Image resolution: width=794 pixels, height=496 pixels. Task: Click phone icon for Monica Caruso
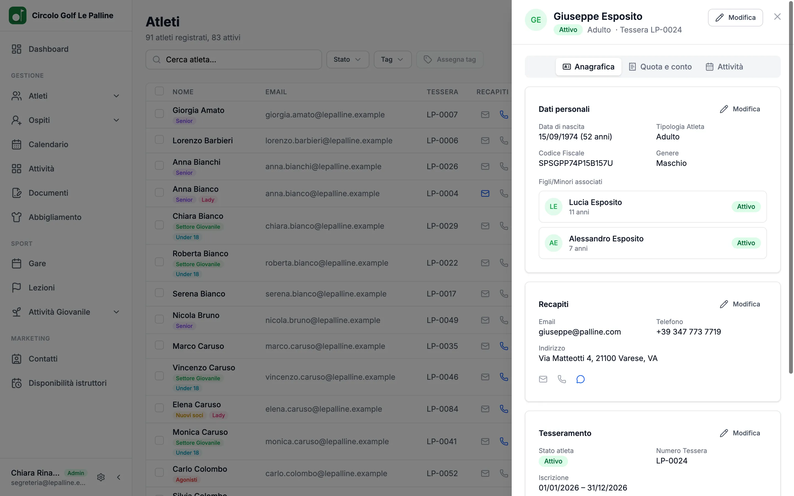(x=504, y=441)
